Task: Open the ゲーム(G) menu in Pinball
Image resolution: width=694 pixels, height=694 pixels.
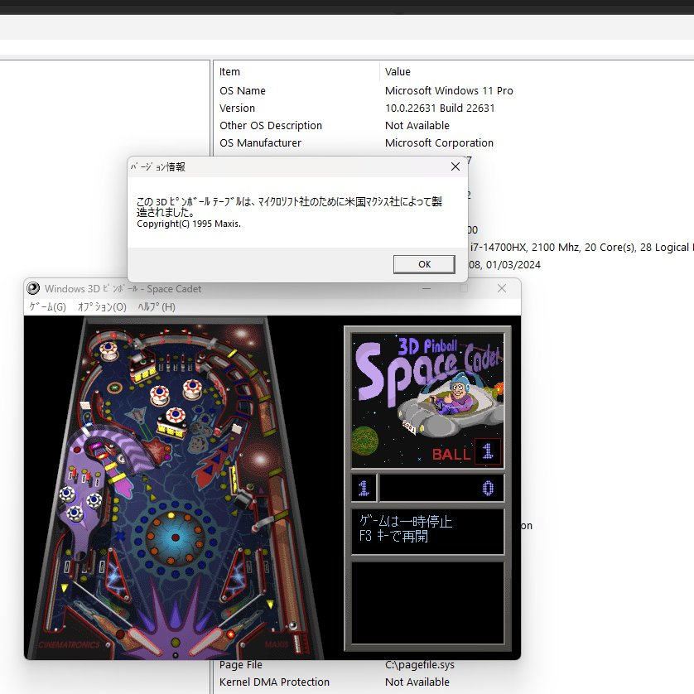Action: (x=48, y=306)
